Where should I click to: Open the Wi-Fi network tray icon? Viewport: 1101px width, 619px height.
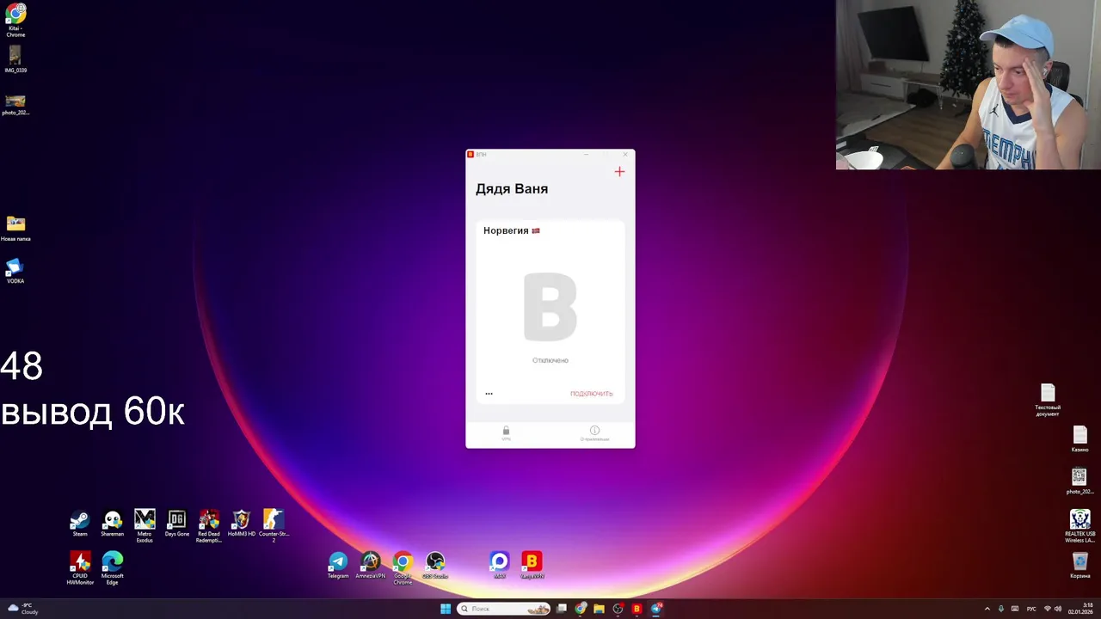1047,609
